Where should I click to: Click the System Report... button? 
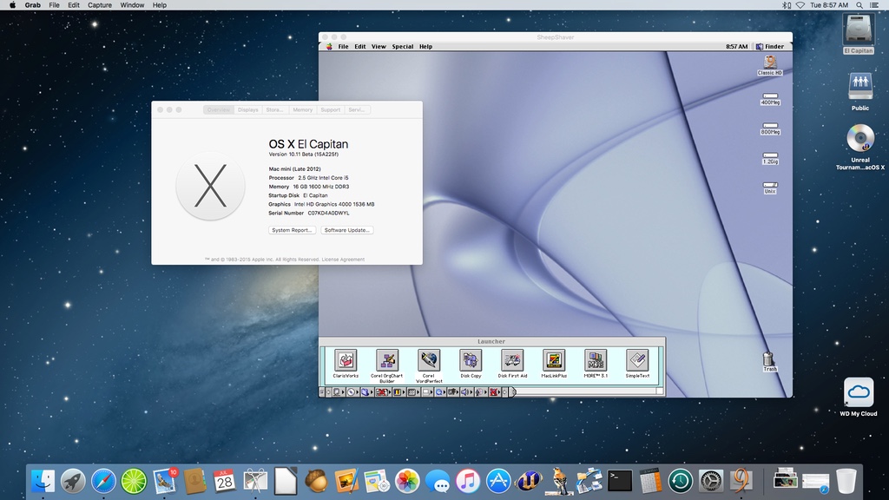[292, 230]
